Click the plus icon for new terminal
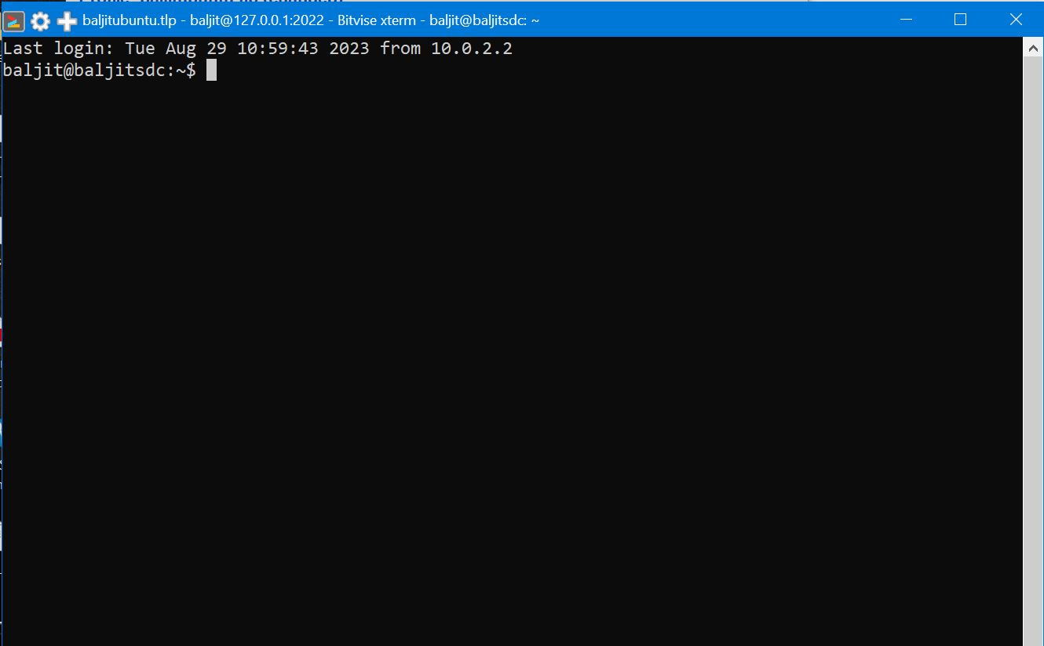Screen dimensions: 1044x646 pos(67,21)
